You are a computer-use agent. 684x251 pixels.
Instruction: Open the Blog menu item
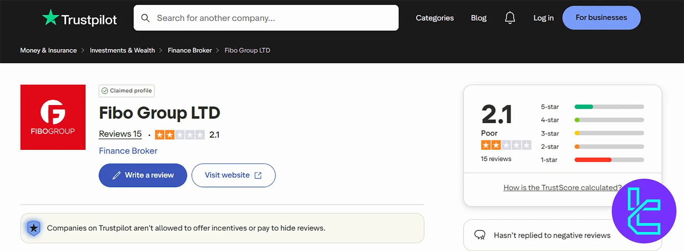(478, 17)
